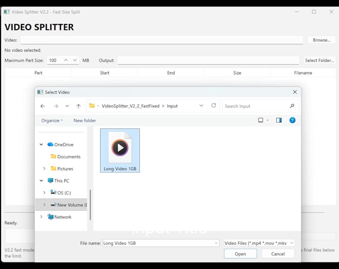Open the view options dropdown arrow
The height and width of the screenshot is (269, 339).
(268, 120)
